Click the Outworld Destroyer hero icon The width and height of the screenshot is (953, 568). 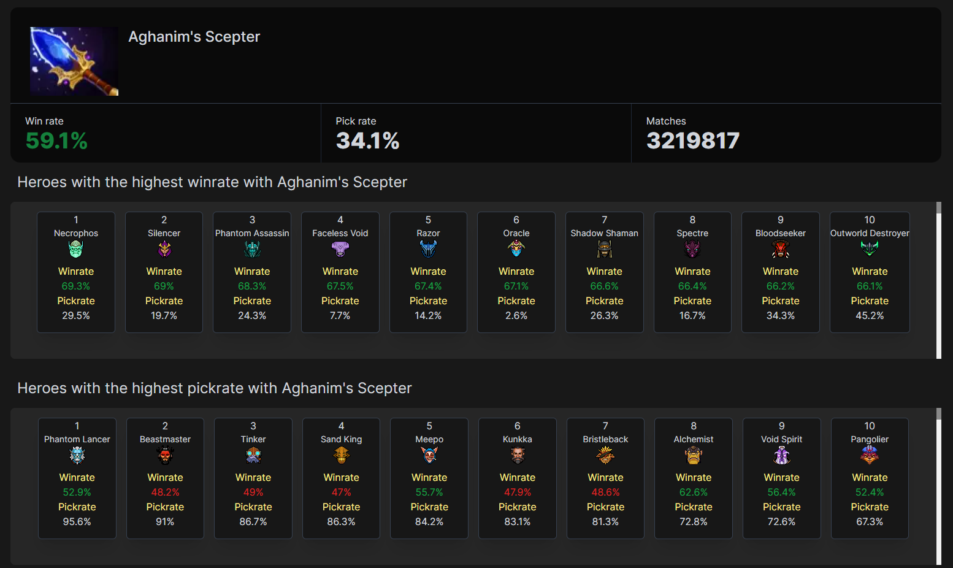(x=870, y=249)
